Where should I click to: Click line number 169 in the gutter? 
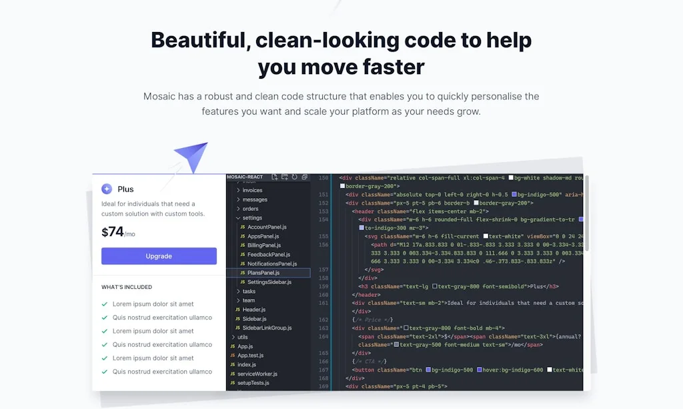pos(323,386)
